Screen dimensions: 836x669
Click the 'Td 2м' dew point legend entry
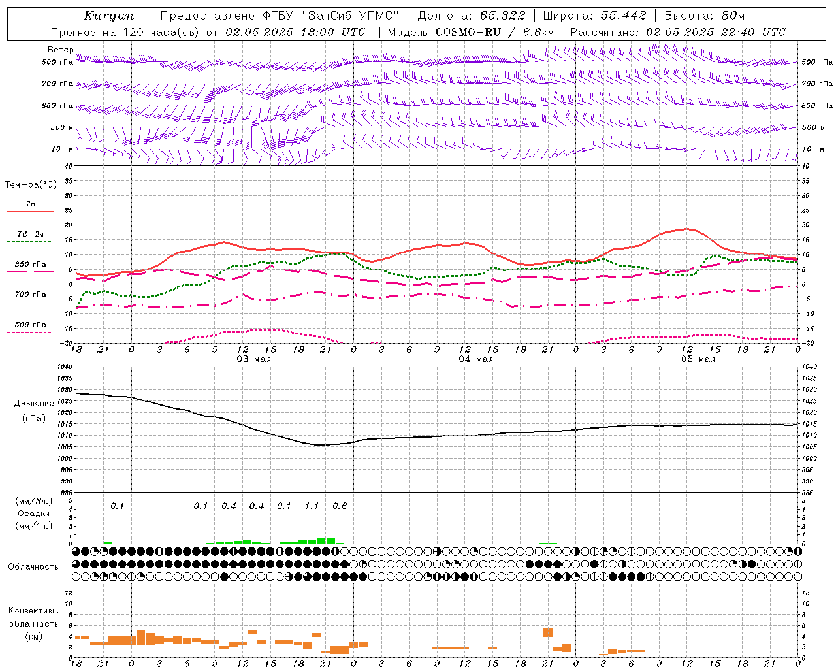pos(30,234)
